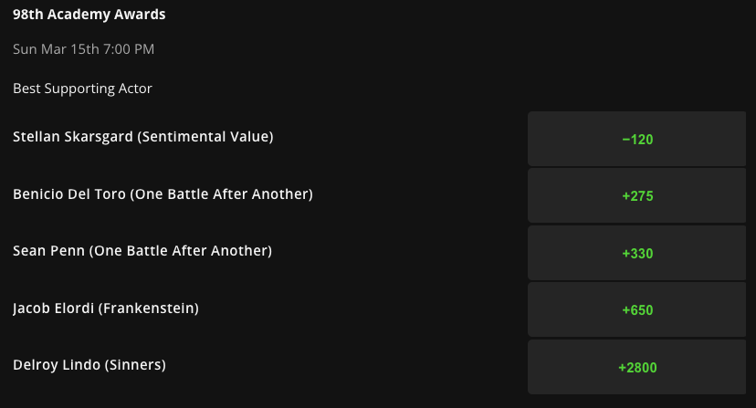Click the film title beside Benicio Del Toro

pyautogui.click(x=221, y=194)
